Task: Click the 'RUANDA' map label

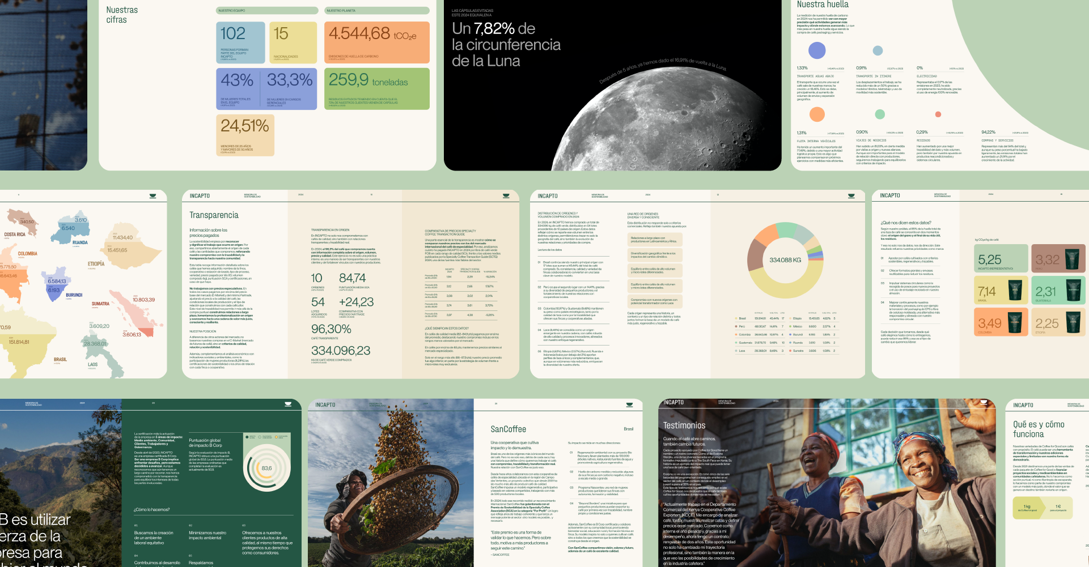Action: [80, 242]
